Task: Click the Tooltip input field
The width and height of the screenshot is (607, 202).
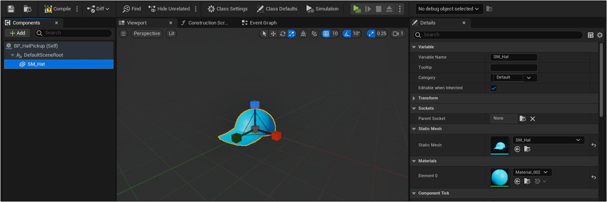Action: click(x=514, y=67)
